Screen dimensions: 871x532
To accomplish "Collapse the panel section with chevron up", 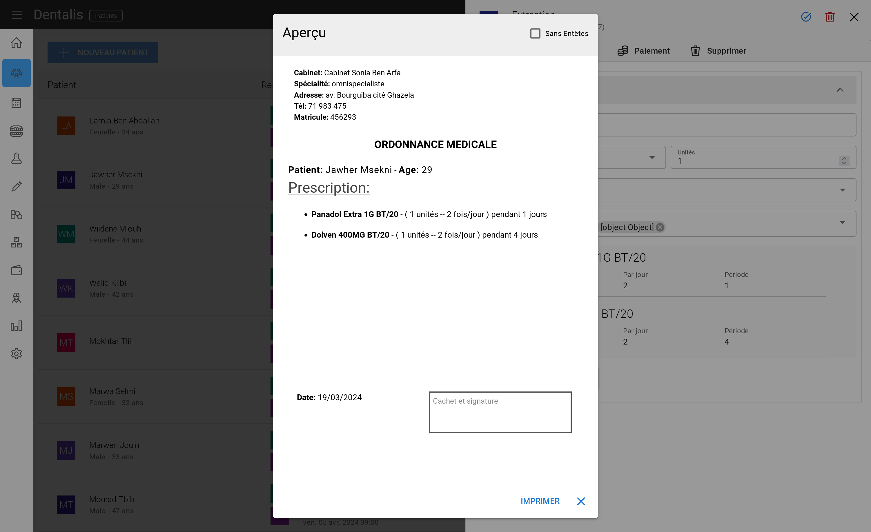I will 840,90.
